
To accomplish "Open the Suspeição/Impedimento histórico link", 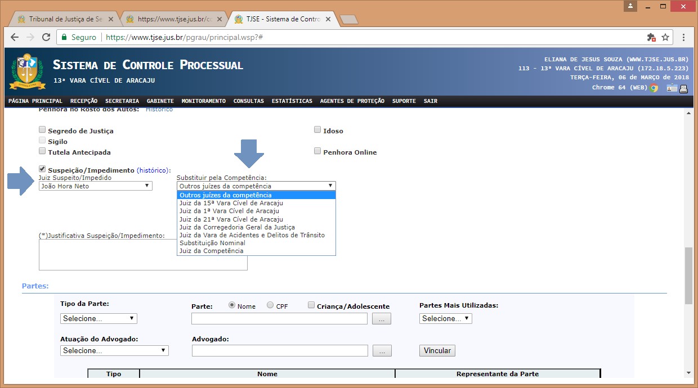I will click(x=153, y=170).
